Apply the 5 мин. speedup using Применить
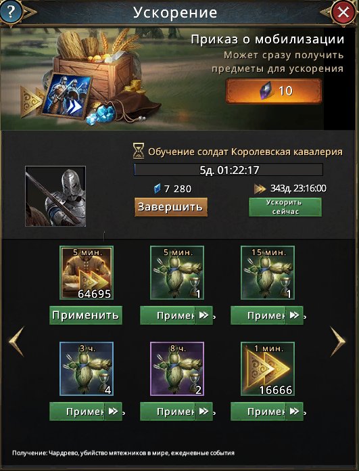 (x=86, y=315)
